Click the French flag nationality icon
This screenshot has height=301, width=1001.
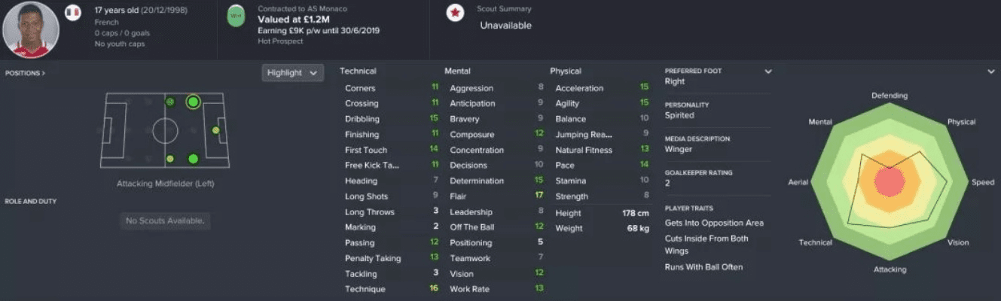click(x=72, y=14)
